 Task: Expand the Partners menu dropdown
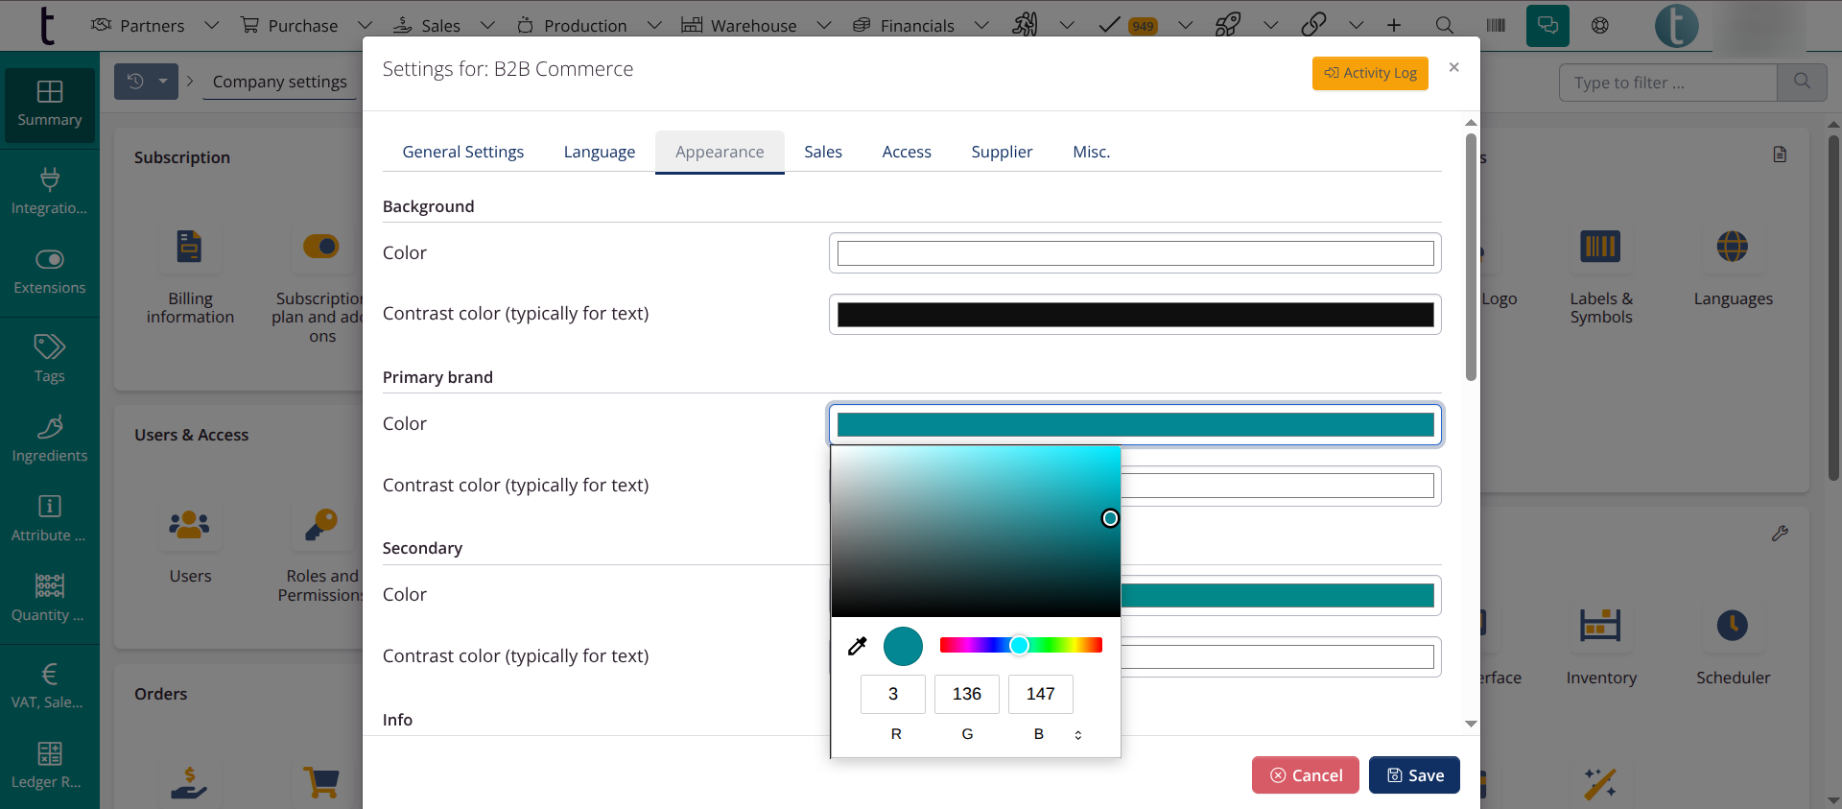[x=212, y=26]
